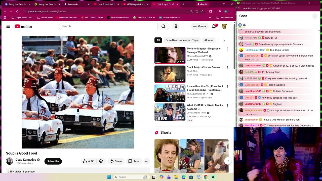Viewport: 322px width, 181px height.
Task: Open the Dead Kennedys channel name link
Action: pos(26,160)
